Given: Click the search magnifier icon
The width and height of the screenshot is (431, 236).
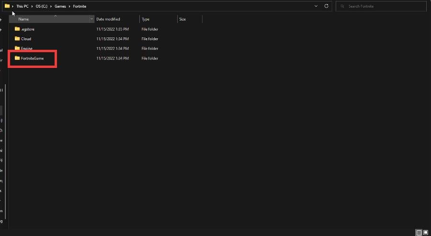Looking at the screenshot, I should [342, 6].
